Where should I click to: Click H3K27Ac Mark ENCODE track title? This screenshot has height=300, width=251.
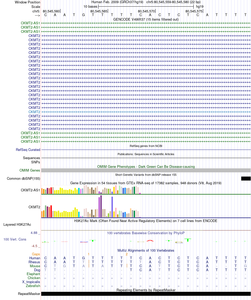[x=146, y=221]
